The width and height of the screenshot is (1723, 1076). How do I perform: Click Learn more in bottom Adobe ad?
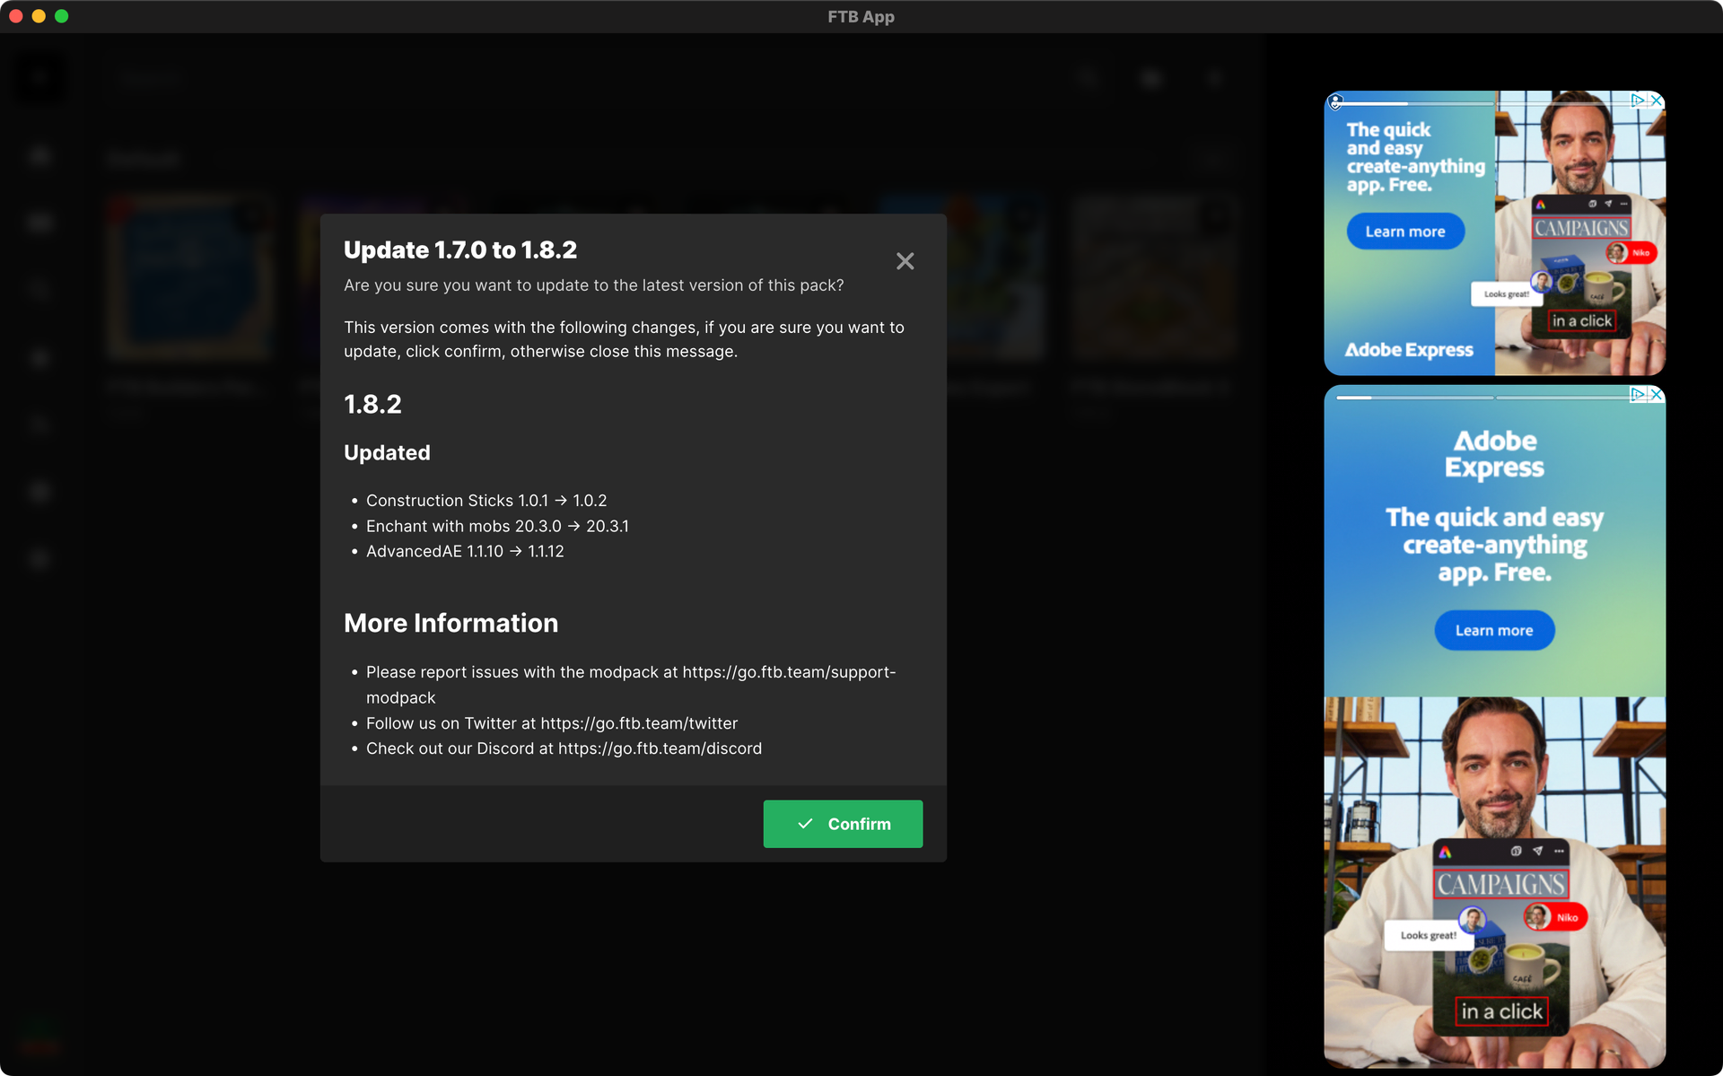[1494, 631]
